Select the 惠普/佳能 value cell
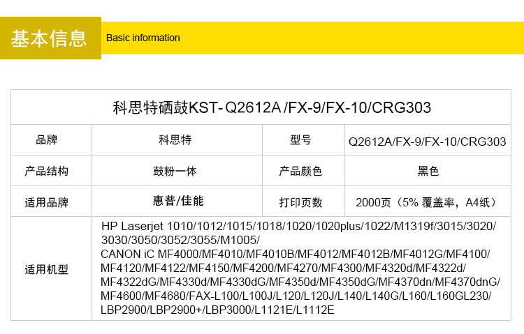 [178, 201]
